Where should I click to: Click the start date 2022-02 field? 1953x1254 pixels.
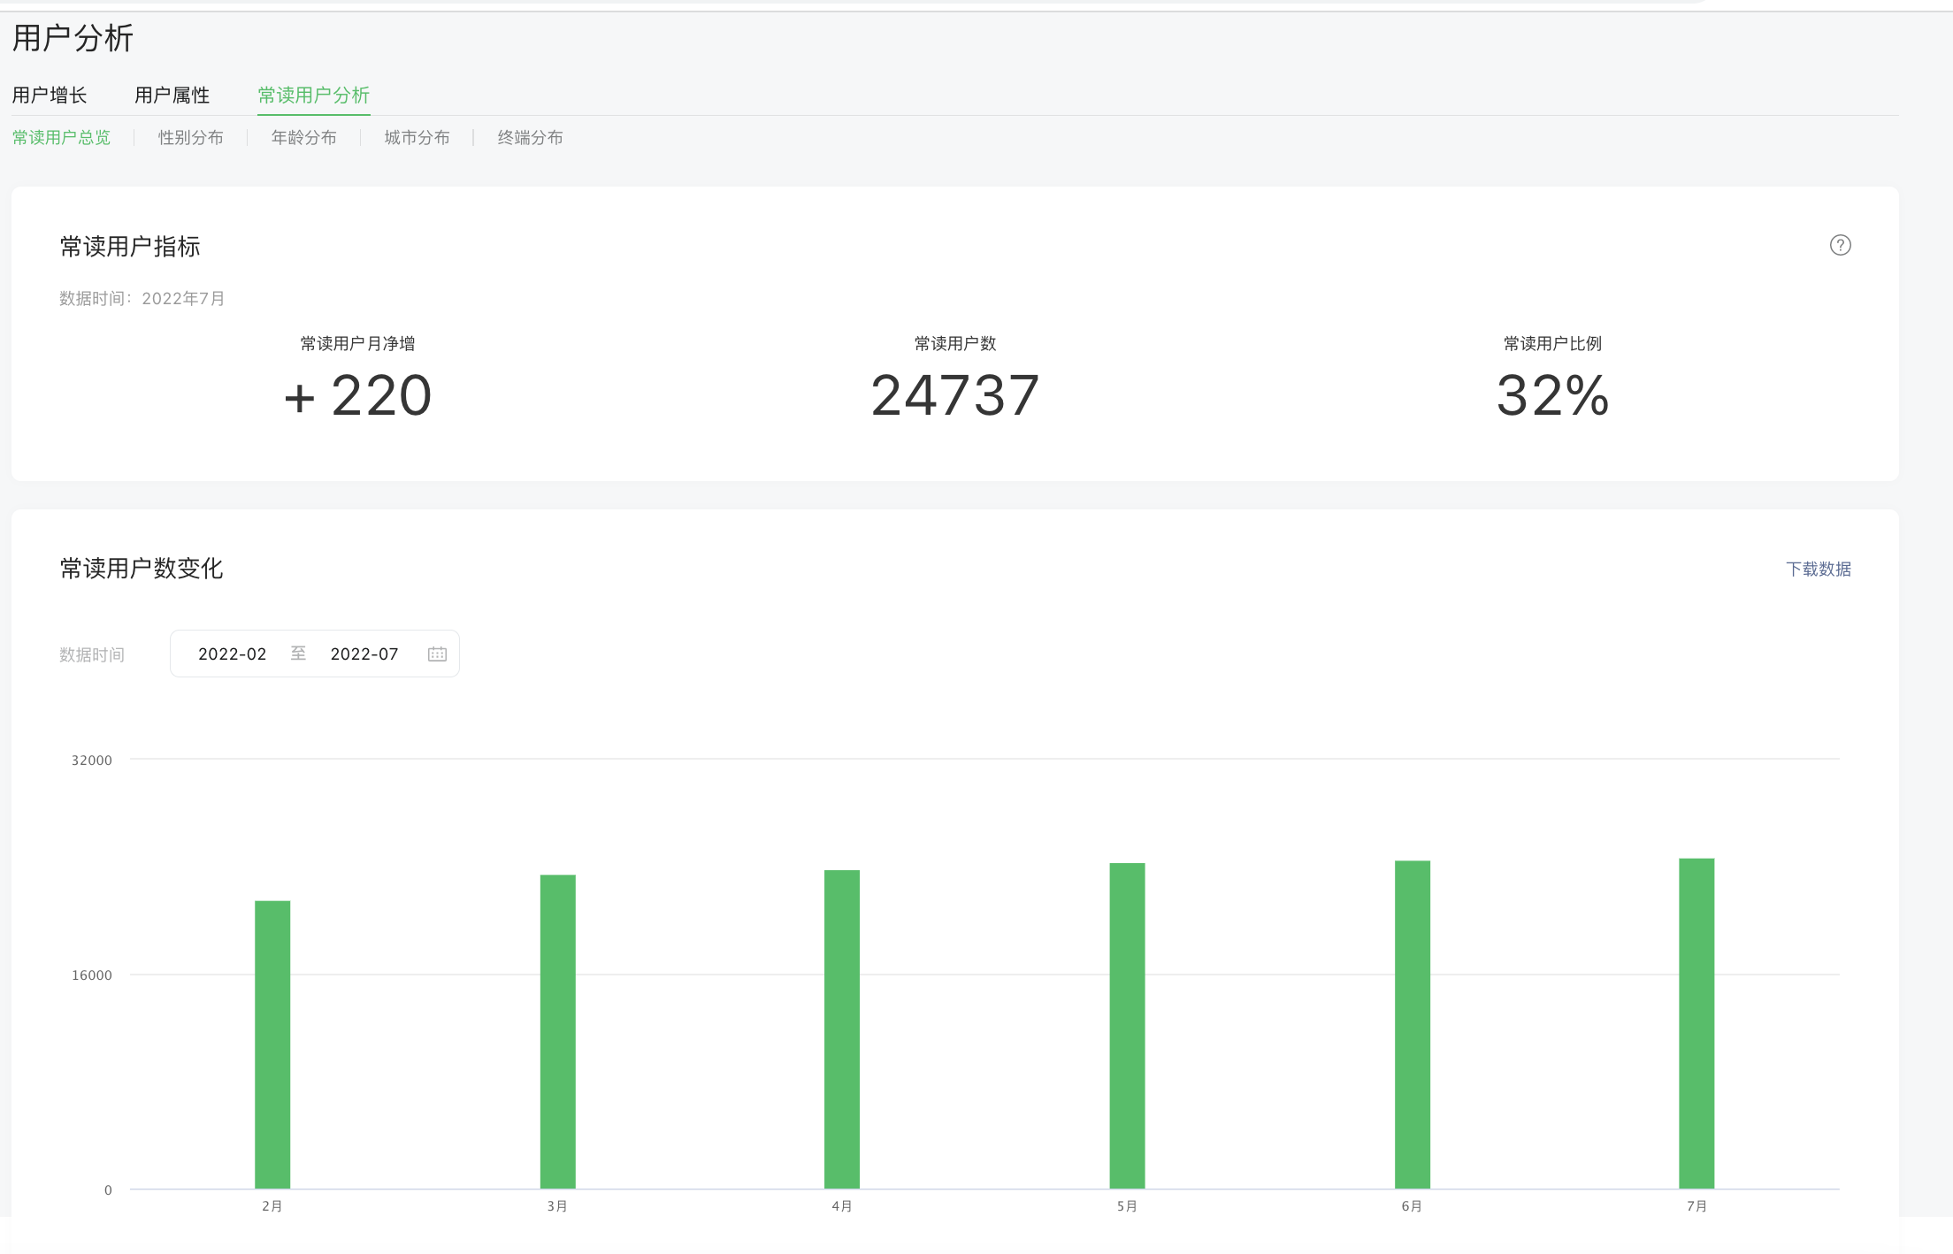coord(232,654)
